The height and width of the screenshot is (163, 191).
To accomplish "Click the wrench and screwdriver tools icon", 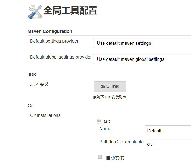I will point(35,12).
